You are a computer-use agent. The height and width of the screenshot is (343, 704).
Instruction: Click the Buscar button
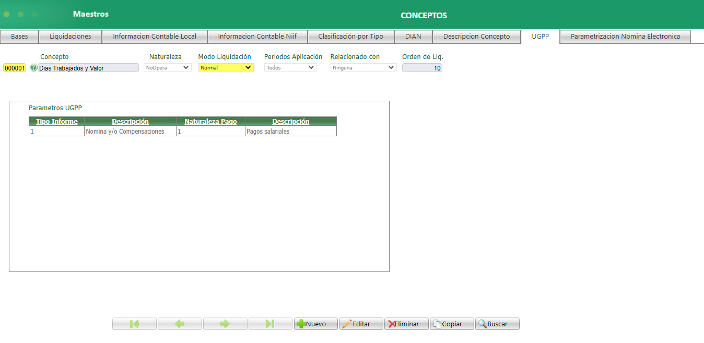(x=497, y=324)
